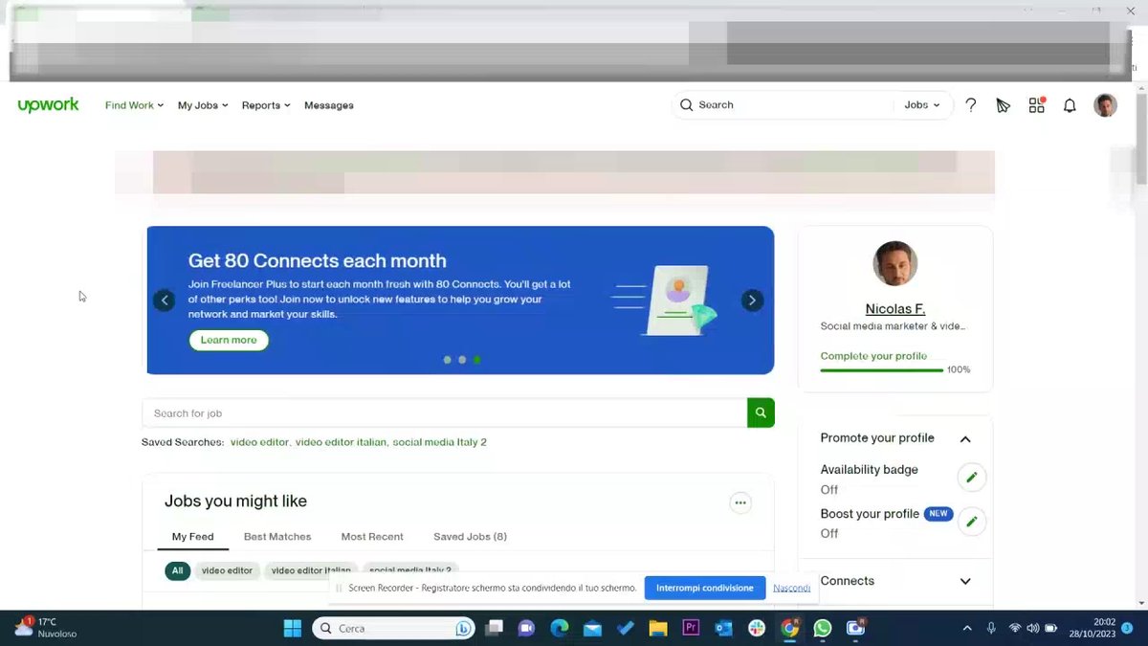This screenshot has width=1148, height=646.
Task: Open the Jobs search category dropdown
Action: [x=921, y=105]
